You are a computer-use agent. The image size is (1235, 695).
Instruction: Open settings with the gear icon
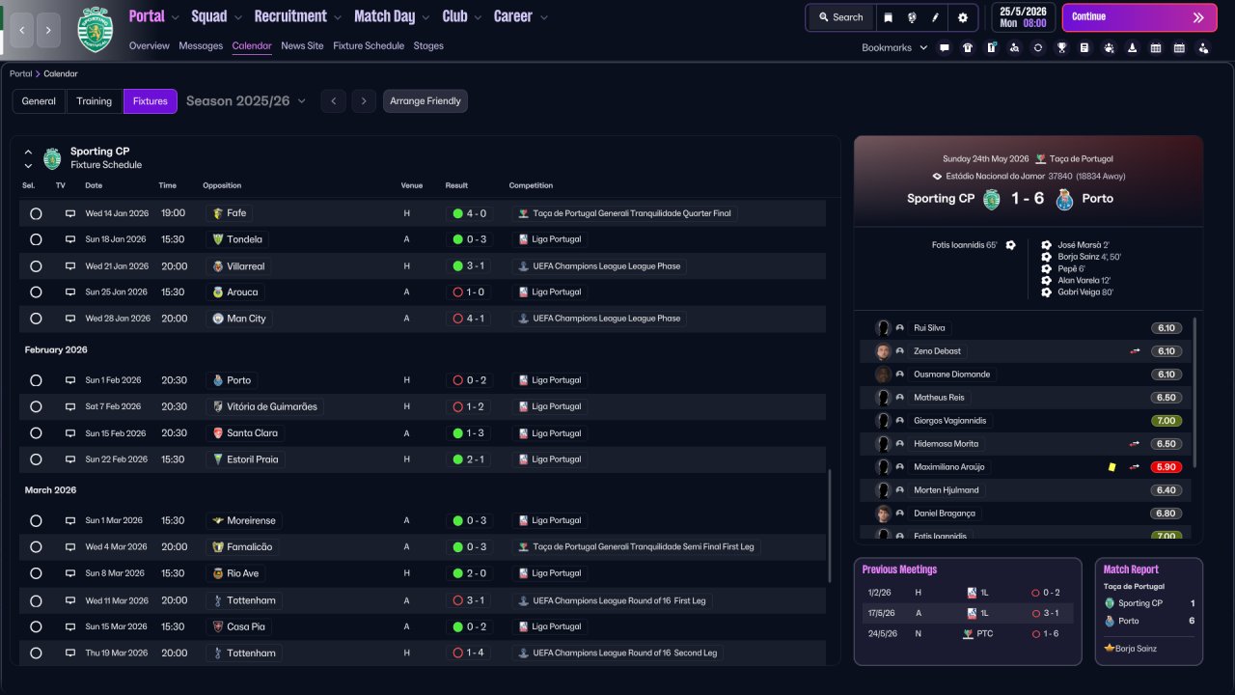point(962,17)
